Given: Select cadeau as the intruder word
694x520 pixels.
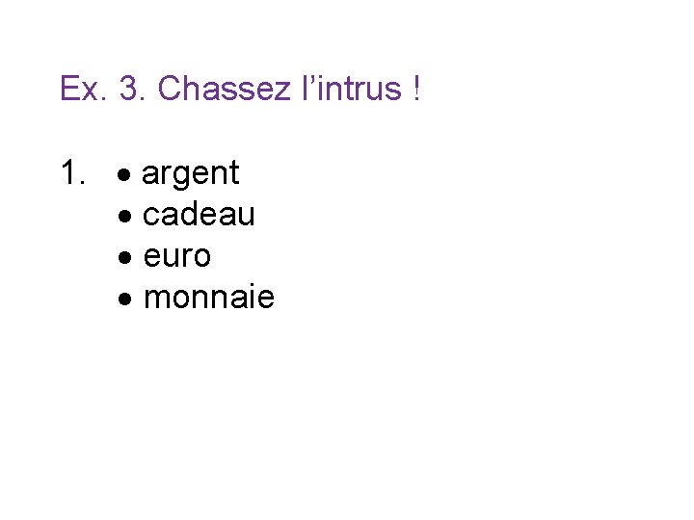Looking at the screenshot, I should [x=199, y=216].
